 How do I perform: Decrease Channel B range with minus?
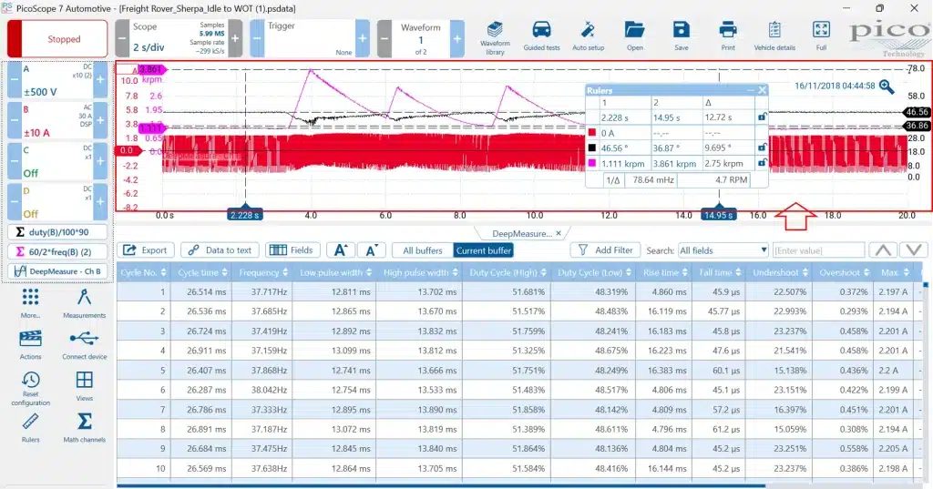click(x=15, y=121)
